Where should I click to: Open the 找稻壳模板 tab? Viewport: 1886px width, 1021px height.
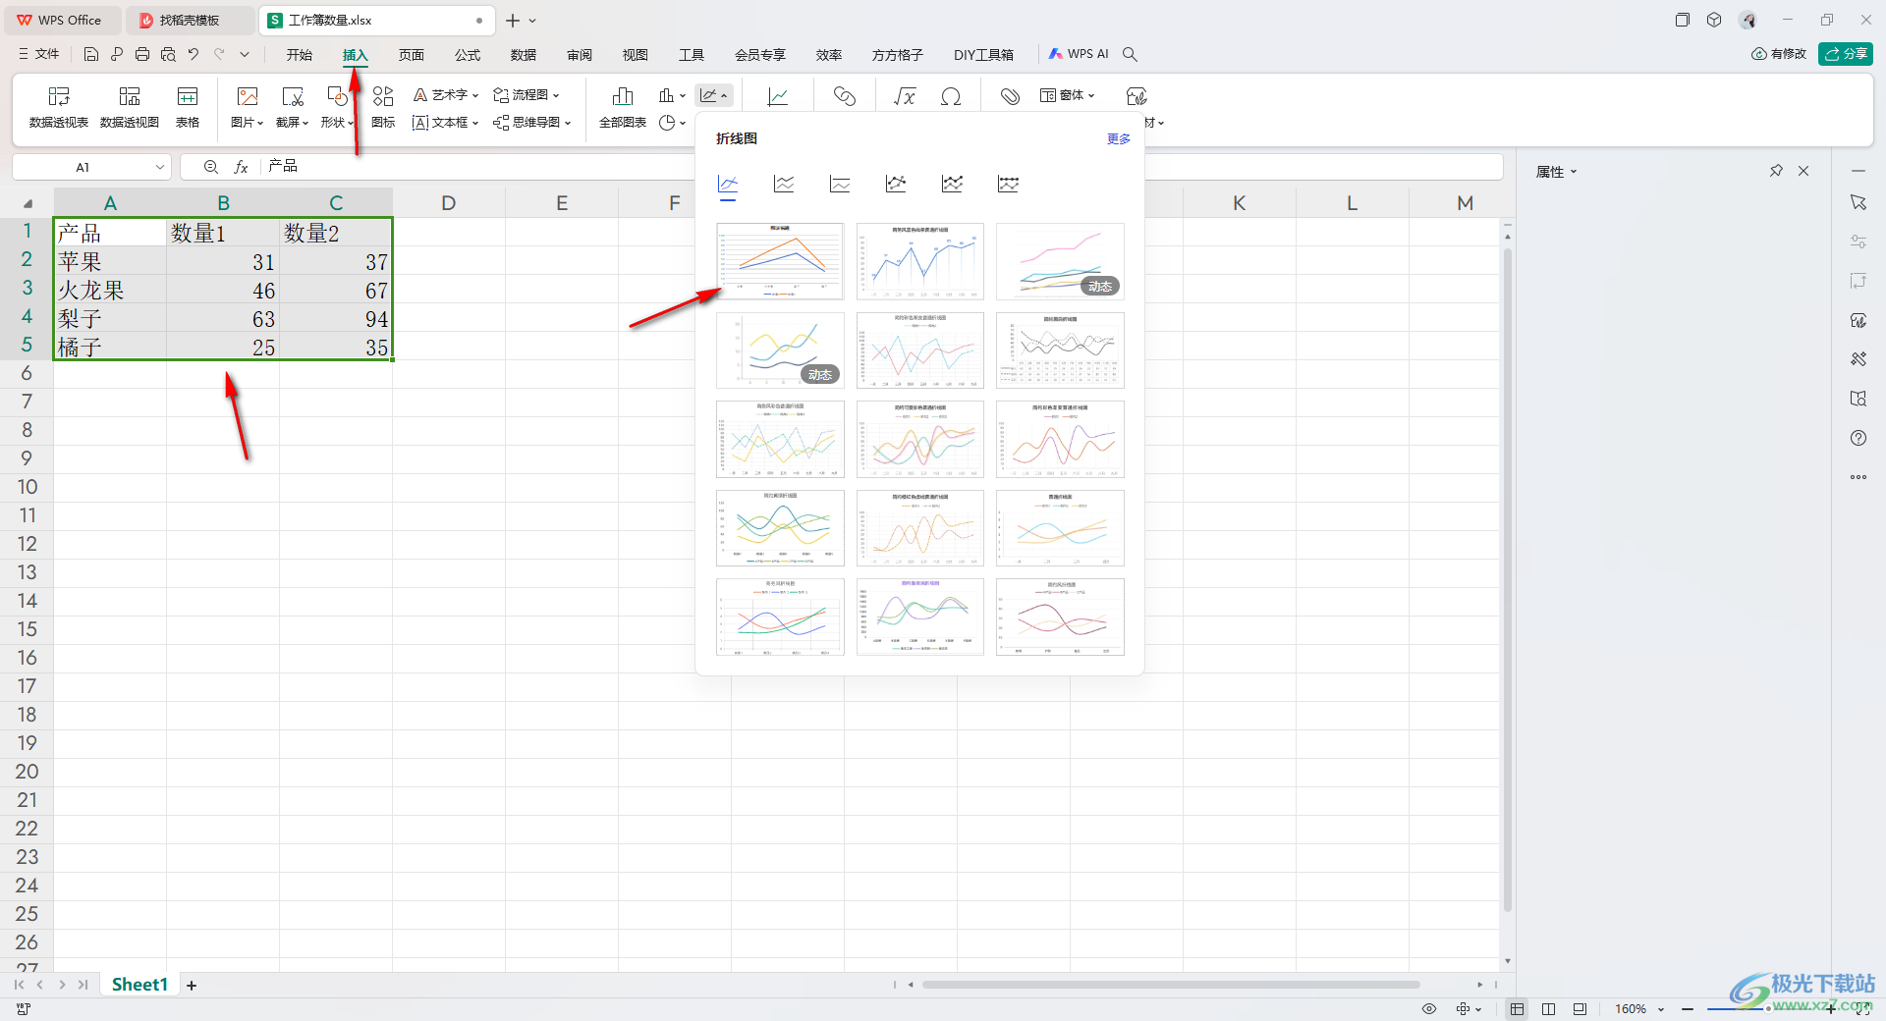(x=190, y=20)
